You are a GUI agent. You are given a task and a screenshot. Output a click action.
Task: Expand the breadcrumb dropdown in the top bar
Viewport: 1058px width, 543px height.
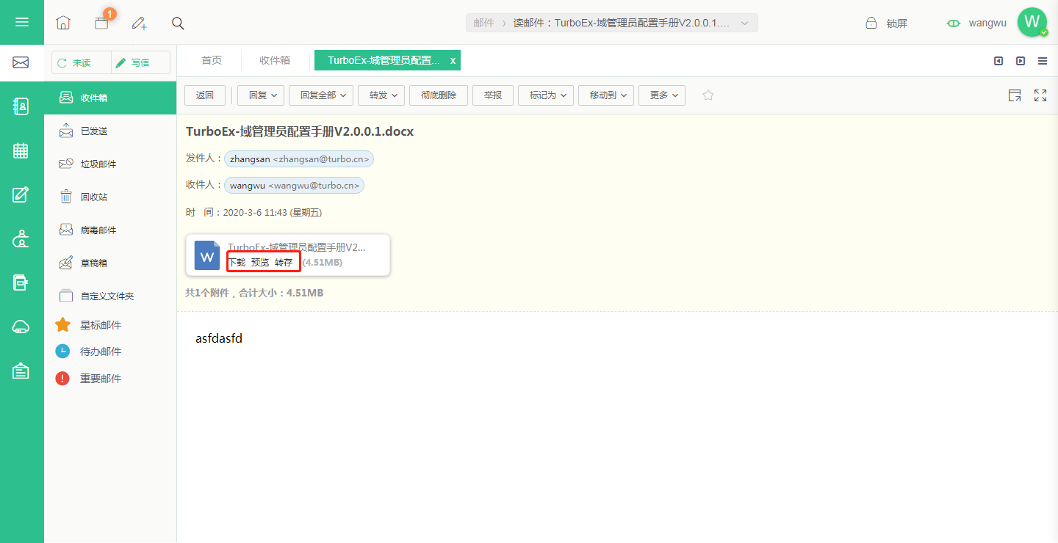point(745,23)
